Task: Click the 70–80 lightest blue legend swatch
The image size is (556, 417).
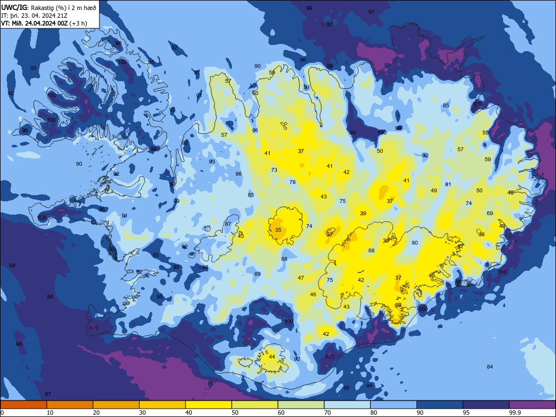Action: click(x=347, y=405)
